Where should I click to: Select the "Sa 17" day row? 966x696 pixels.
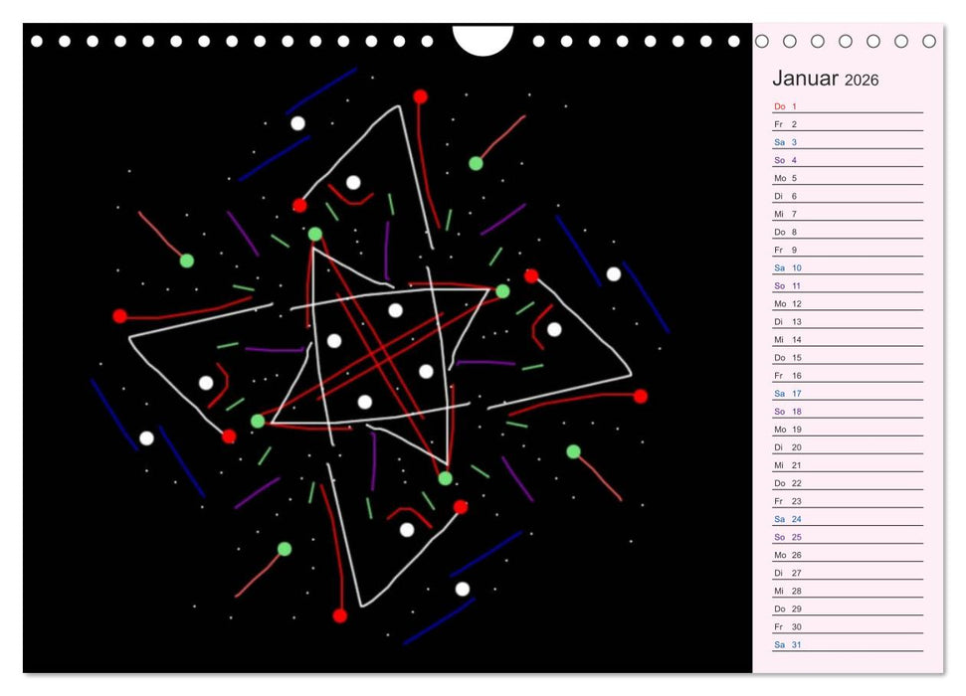point(848,393)
